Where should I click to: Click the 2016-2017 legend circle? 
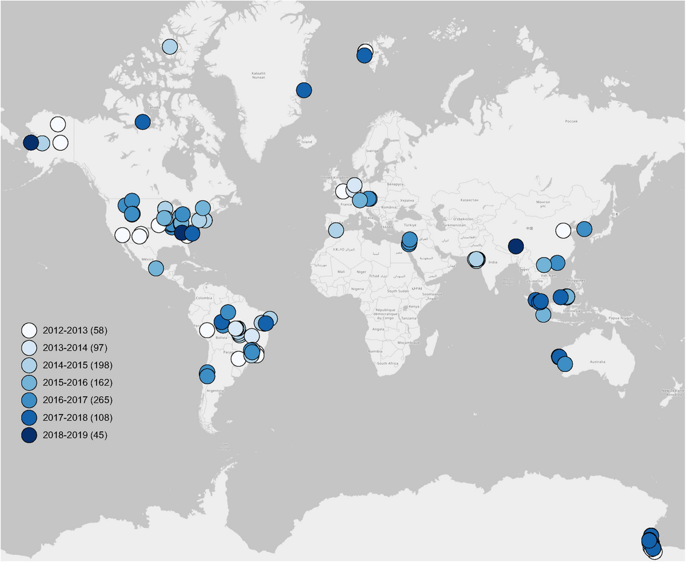tap(29, 400)
